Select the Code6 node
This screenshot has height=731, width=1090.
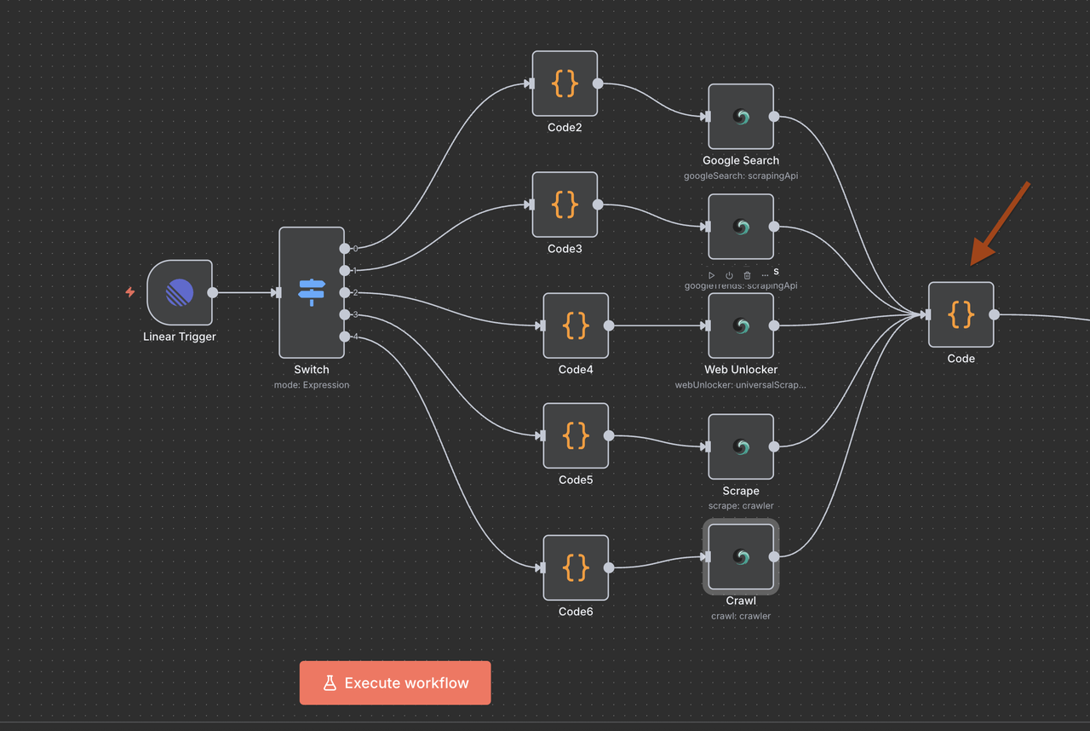click(x=576, y=567)
